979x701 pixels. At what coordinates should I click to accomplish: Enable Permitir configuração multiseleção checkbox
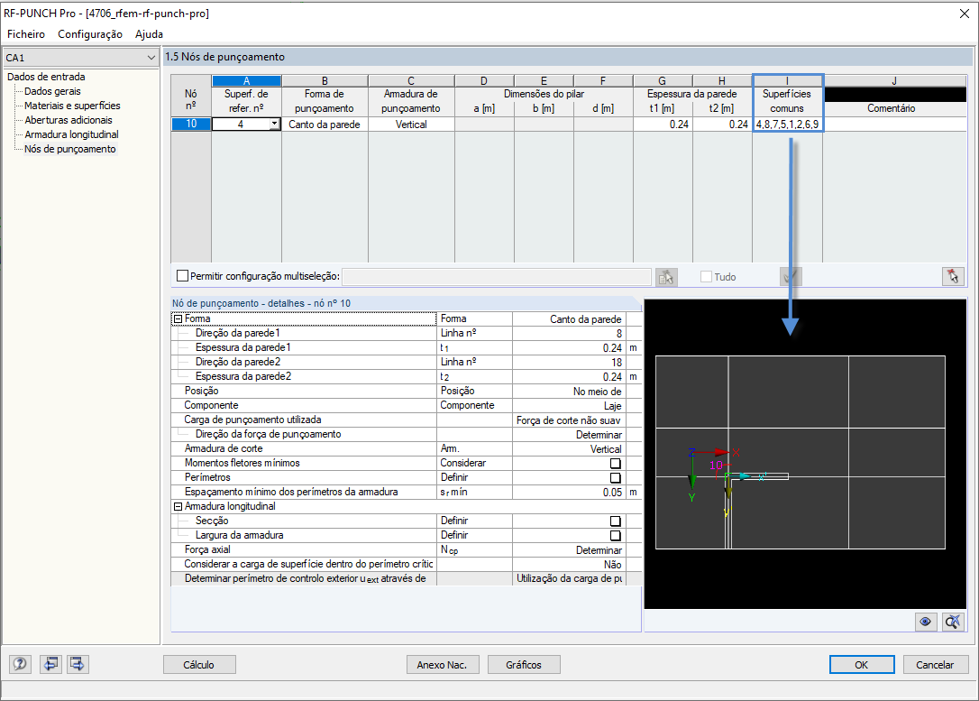[182, 275]
